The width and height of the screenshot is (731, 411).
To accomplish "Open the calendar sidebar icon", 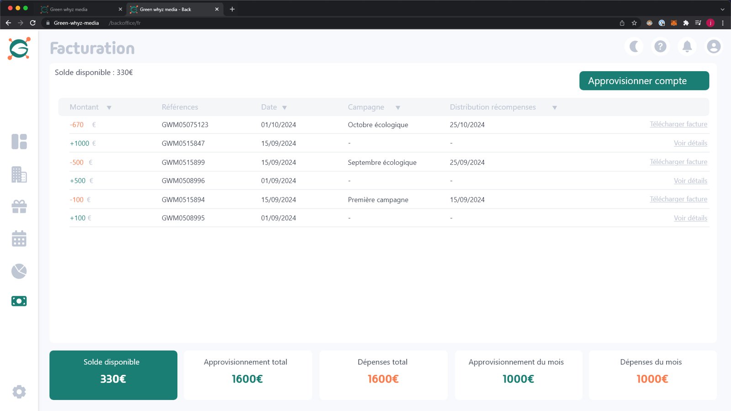I will [x=19, y=238].
